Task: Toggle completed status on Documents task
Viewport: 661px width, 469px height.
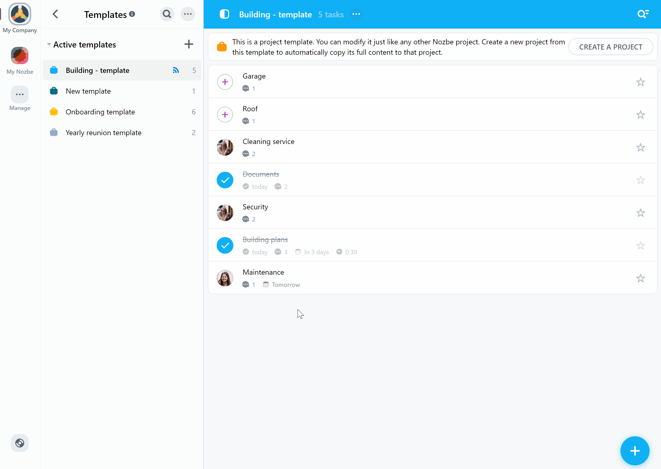Action: point(225,180)
